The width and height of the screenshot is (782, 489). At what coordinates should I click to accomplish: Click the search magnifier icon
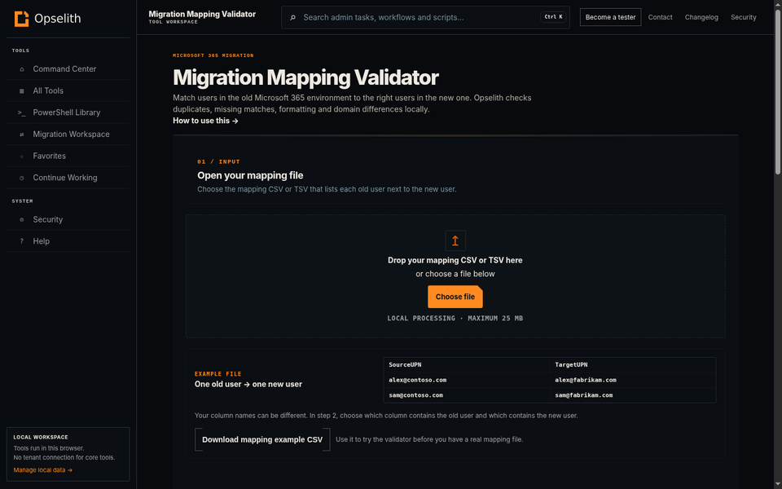[x=292, y=17]
